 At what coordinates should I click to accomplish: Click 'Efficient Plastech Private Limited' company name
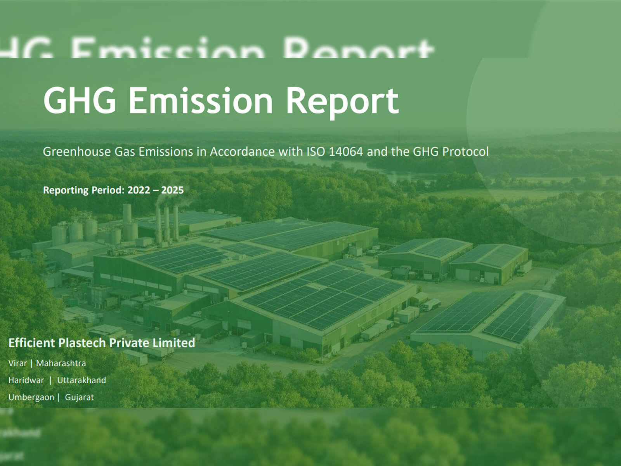click(x=102, y=343)
